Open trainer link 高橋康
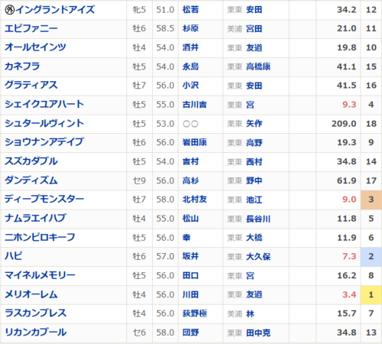 click(x=258, y=67)
